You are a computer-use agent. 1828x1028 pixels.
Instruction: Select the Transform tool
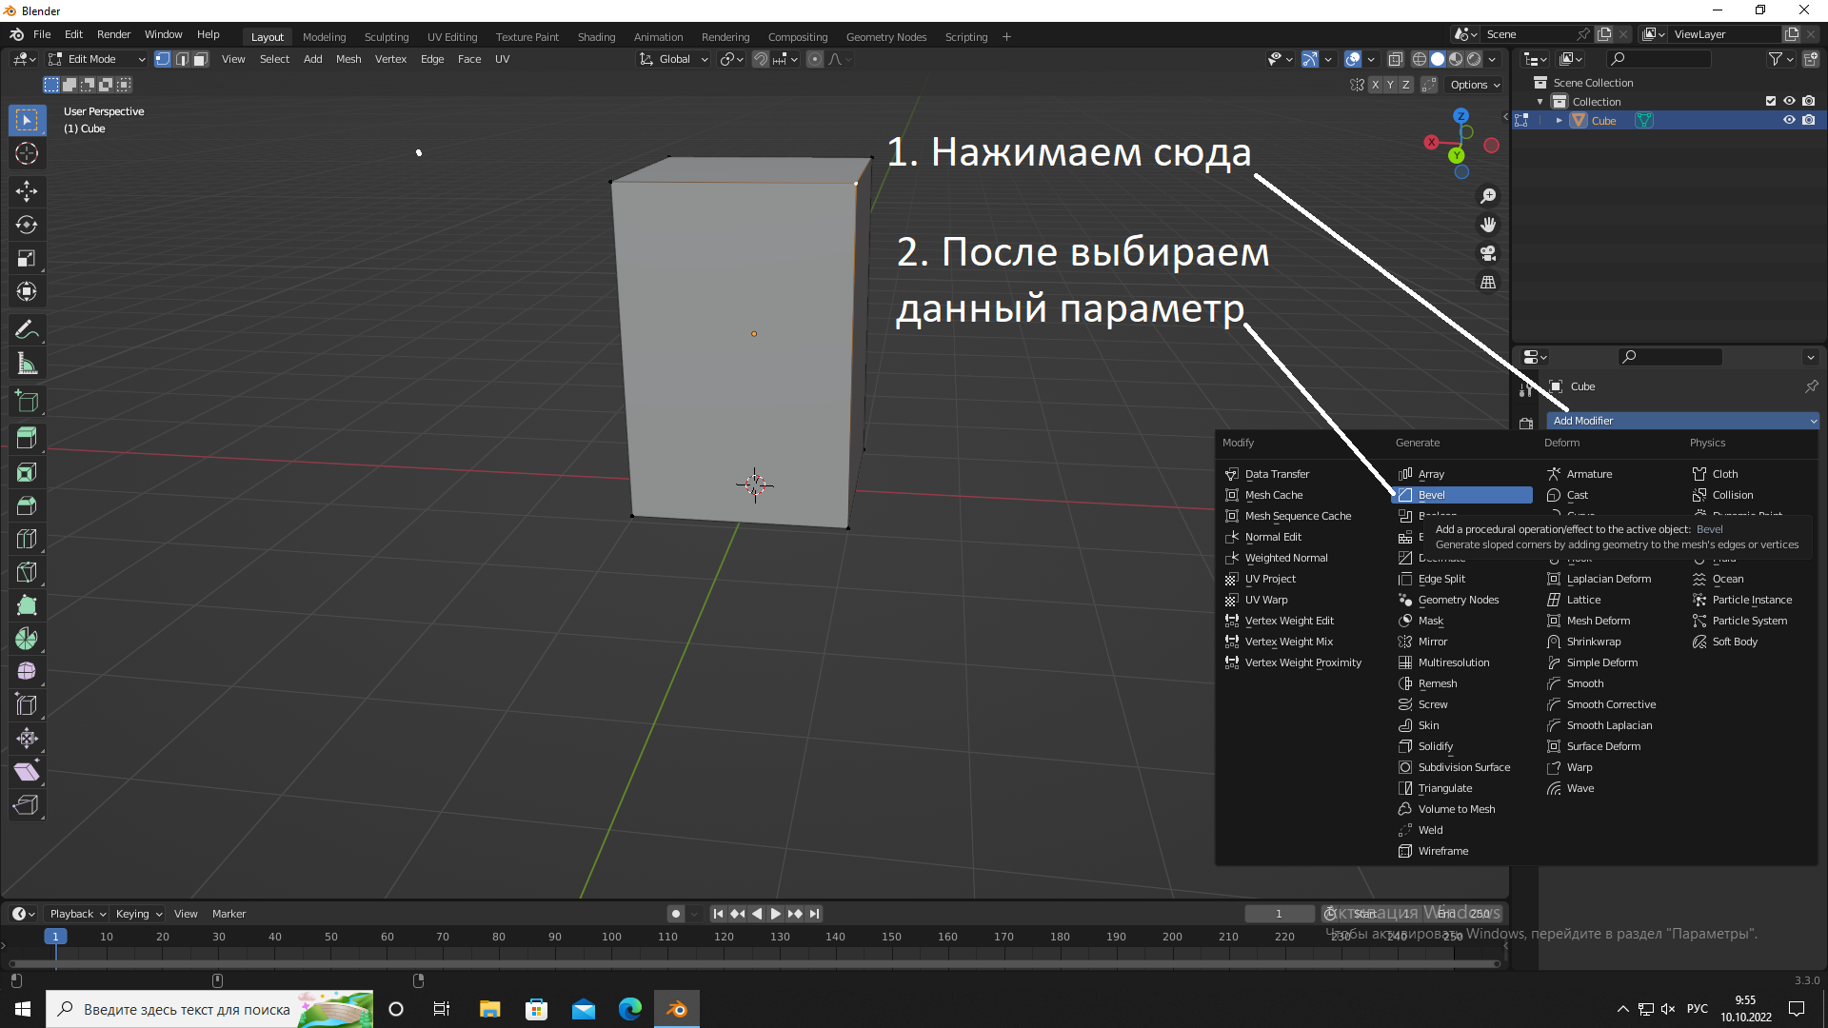pos(27,291)
